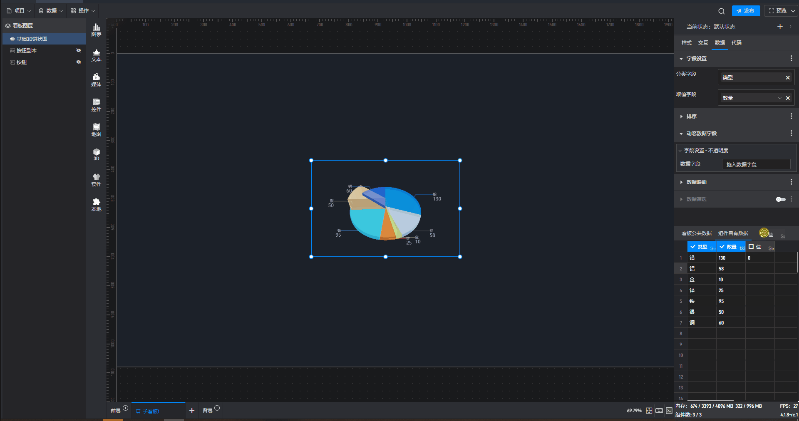Check the 值 column checkbox
Screen dimensions: 799x421
[751, 247]
